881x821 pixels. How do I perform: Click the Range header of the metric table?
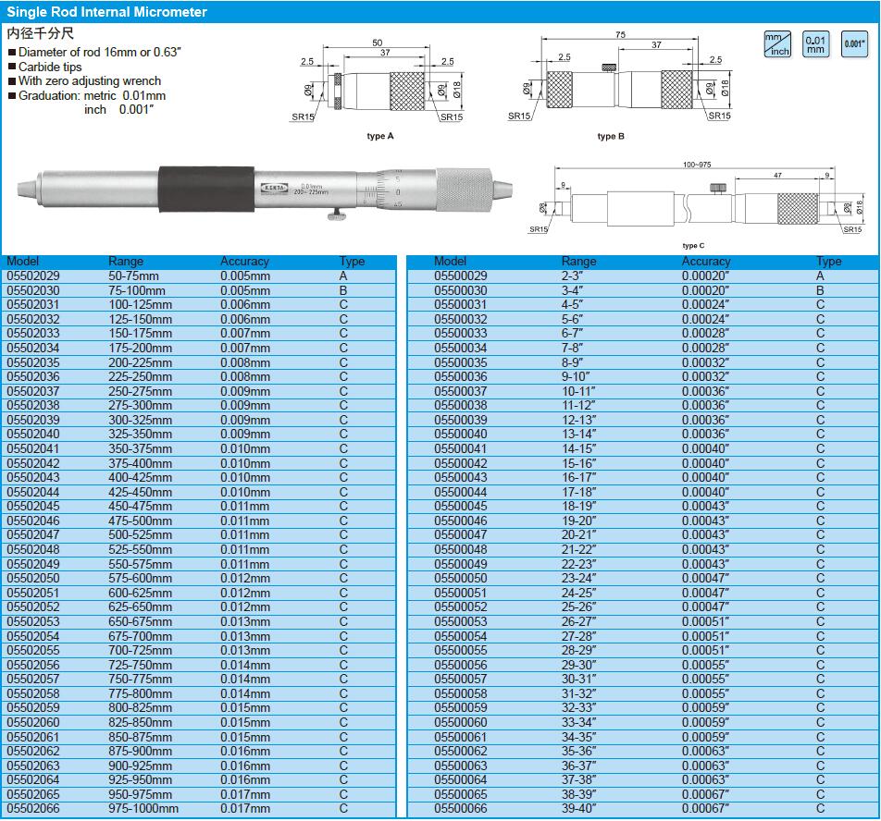pos(126,261)
